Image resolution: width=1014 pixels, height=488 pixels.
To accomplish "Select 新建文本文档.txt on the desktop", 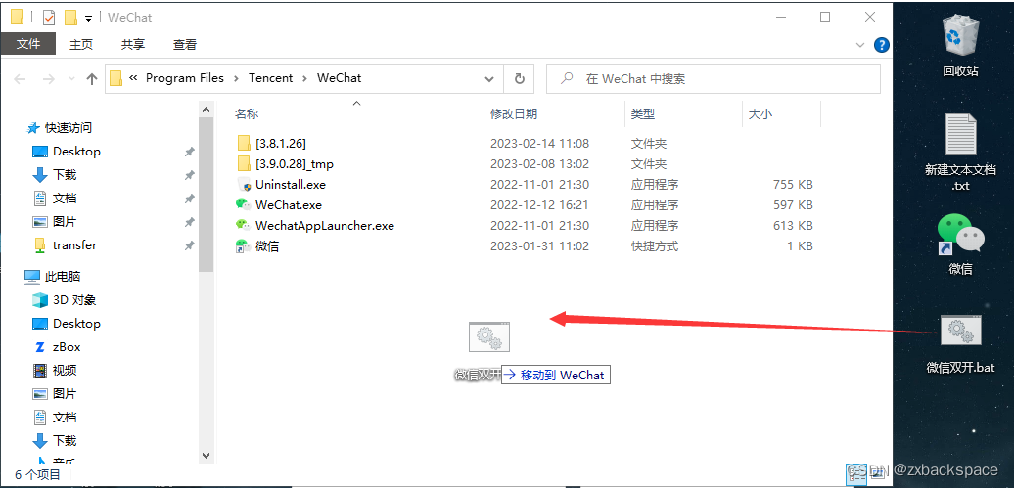I will [x=960, y=153].
